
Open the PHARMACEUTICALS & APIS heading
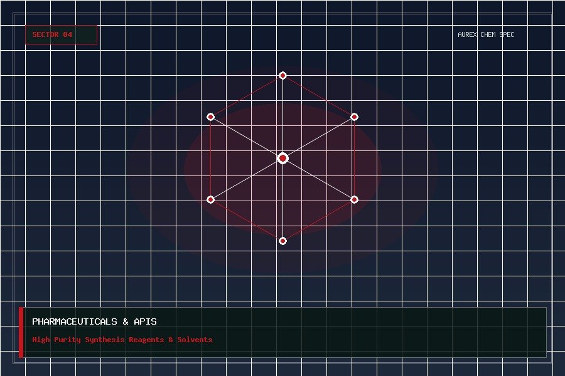click(94, 321)
